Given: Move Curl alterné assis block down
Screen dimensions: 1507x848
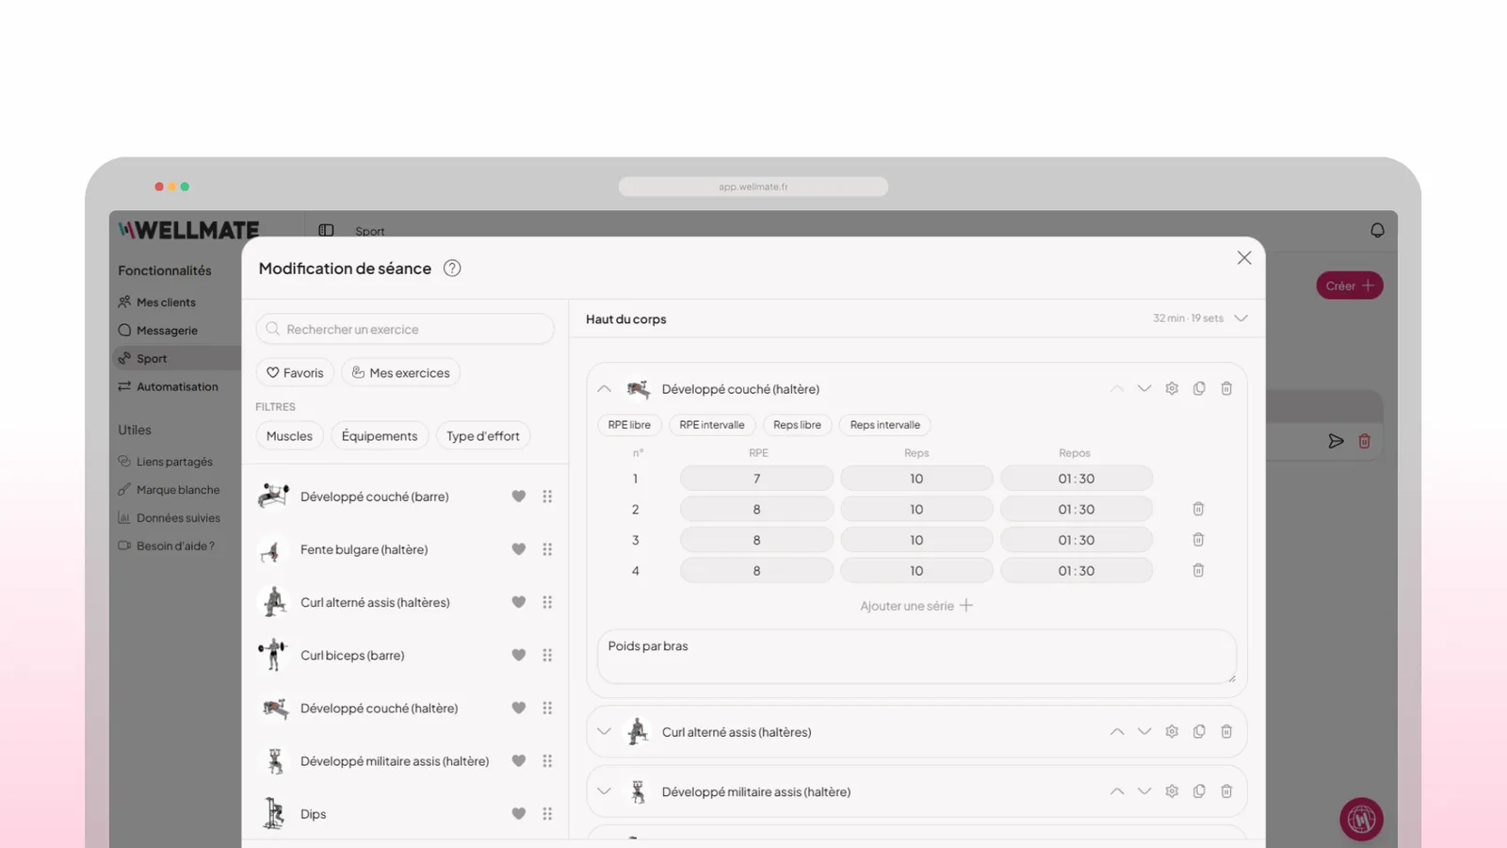Looking at the screenshot, I should [1144, 732].
